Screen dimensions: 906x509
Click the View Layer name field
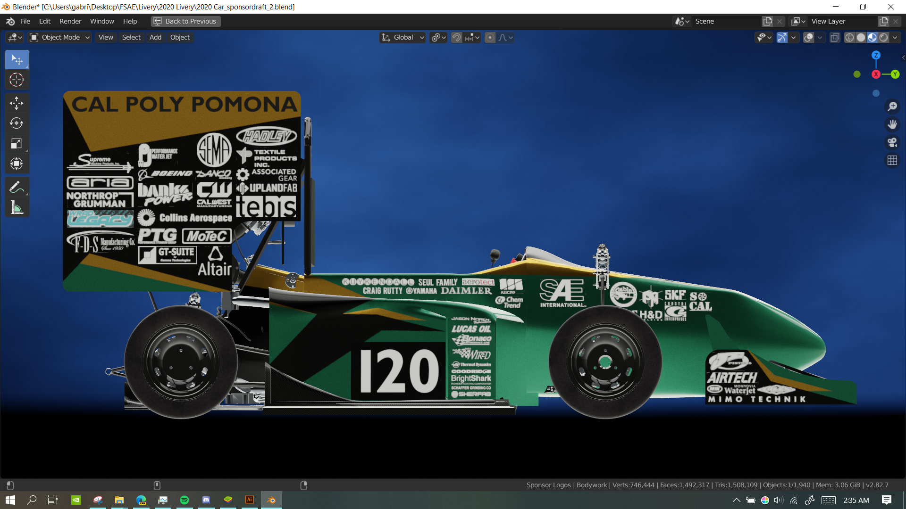[843, 21]
